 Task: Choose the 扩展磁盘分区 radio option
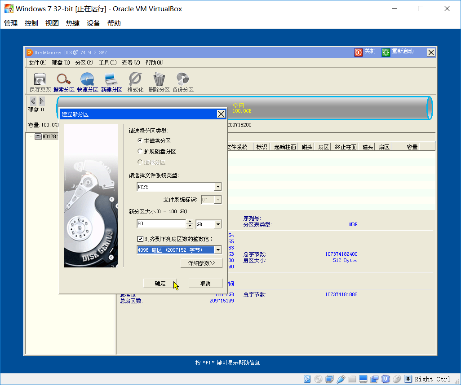coord(140,152)
